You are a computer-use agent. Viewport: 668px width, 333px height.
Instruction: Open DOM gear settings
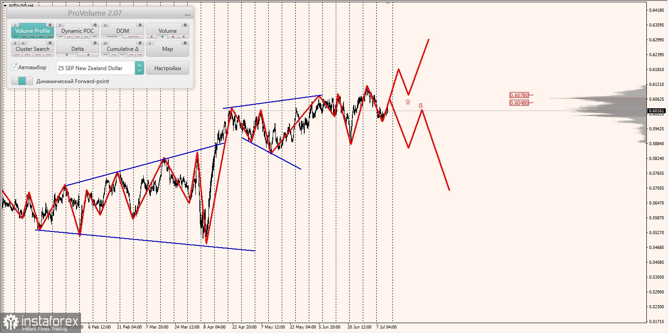point(140,25)
